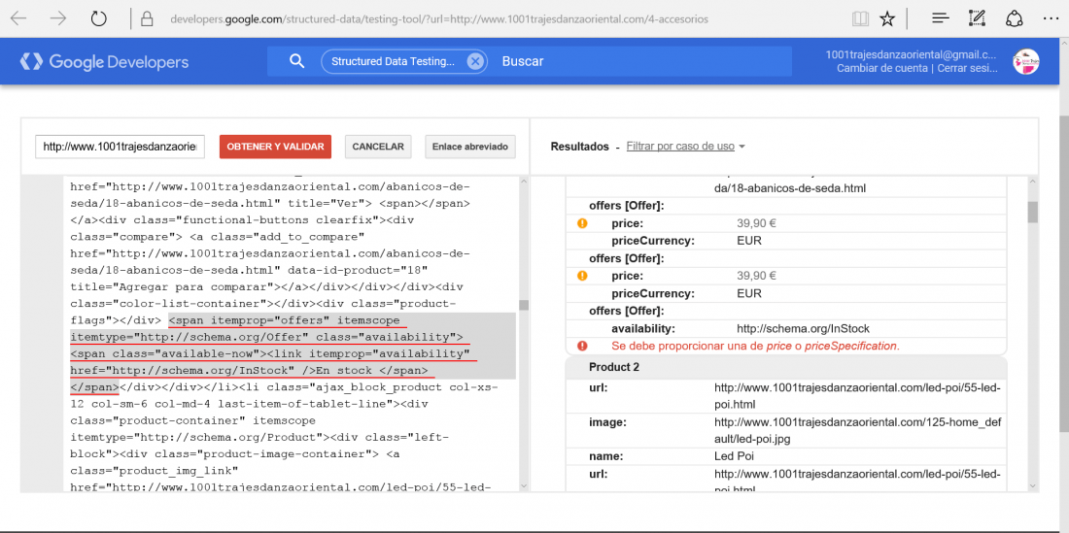The image size is (1069, 533).
Task: Open browser More actions menu
Action: pyautogui.click(x=1051, y=19)
